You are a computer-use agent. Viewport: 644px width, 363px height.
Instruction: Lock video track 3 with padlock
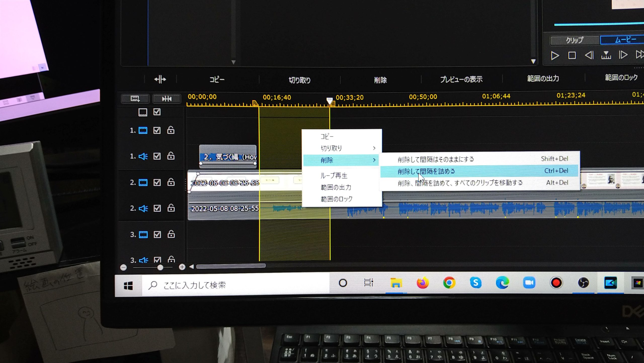(x=171, y=234)
